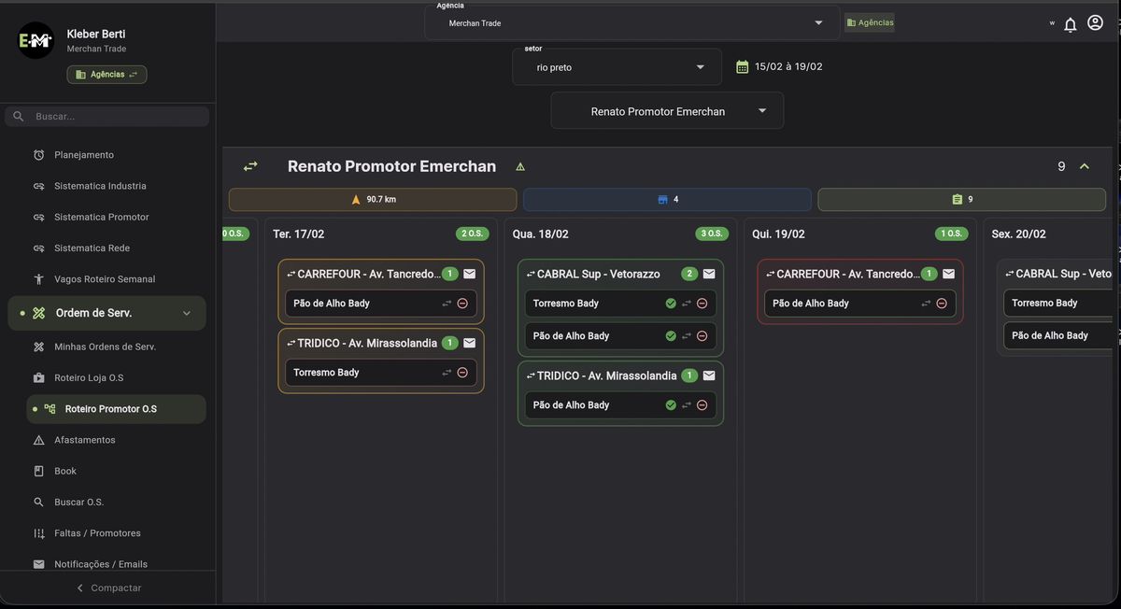The width and height of the screenshot is (1121, 609).
Task: Click swap icon on Wednesday's Torresmo Bady row
Action: 687,304
